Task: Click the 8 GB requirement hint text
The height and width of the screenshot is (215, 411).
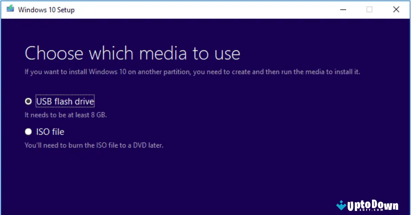Action: click(65, 115)
